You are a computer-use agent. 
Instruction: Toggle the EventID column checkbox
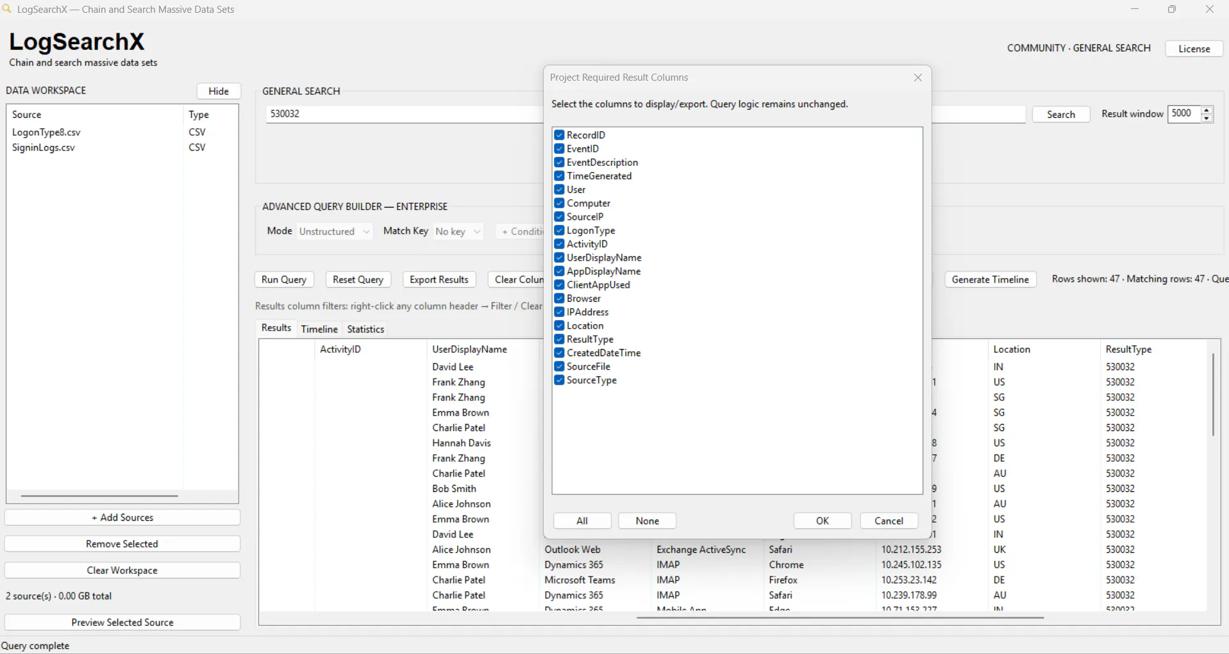(x=559, y=149)
